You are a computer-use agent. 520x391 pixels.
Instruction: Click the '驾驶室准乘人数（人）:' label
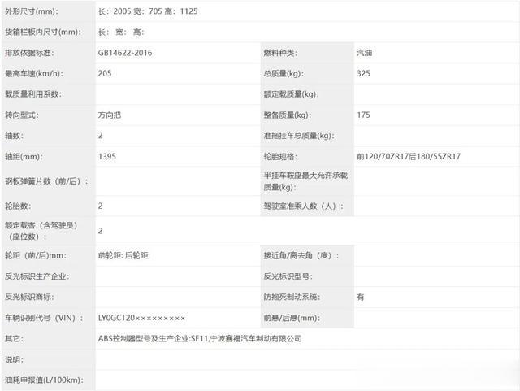[x=303, y=206]
